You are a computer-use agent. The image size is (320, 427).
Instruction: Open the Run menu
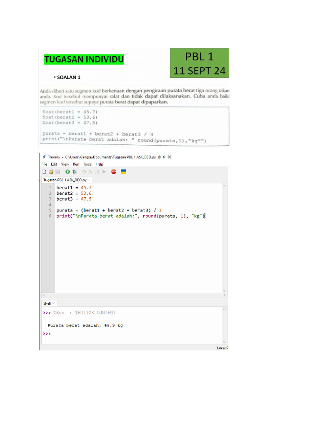76,164
